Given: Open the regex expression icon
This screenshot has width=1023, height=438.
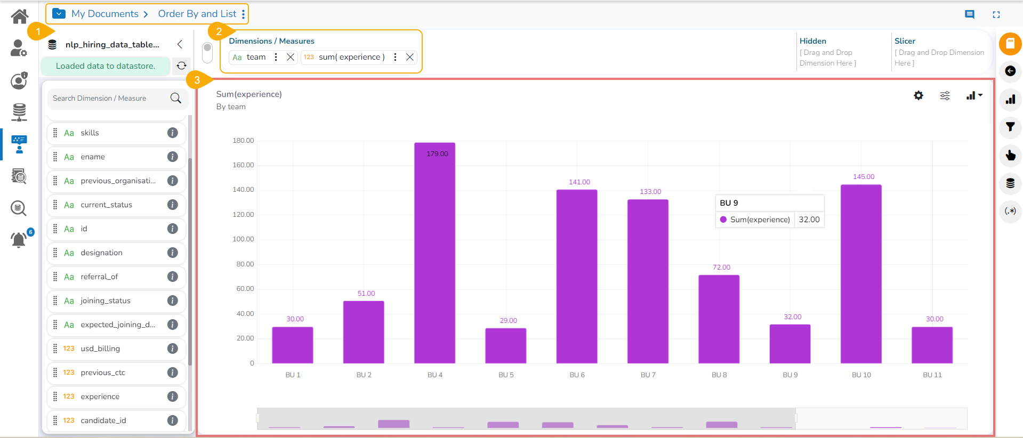Looking at the screenshot, I should pos(1010,211).
